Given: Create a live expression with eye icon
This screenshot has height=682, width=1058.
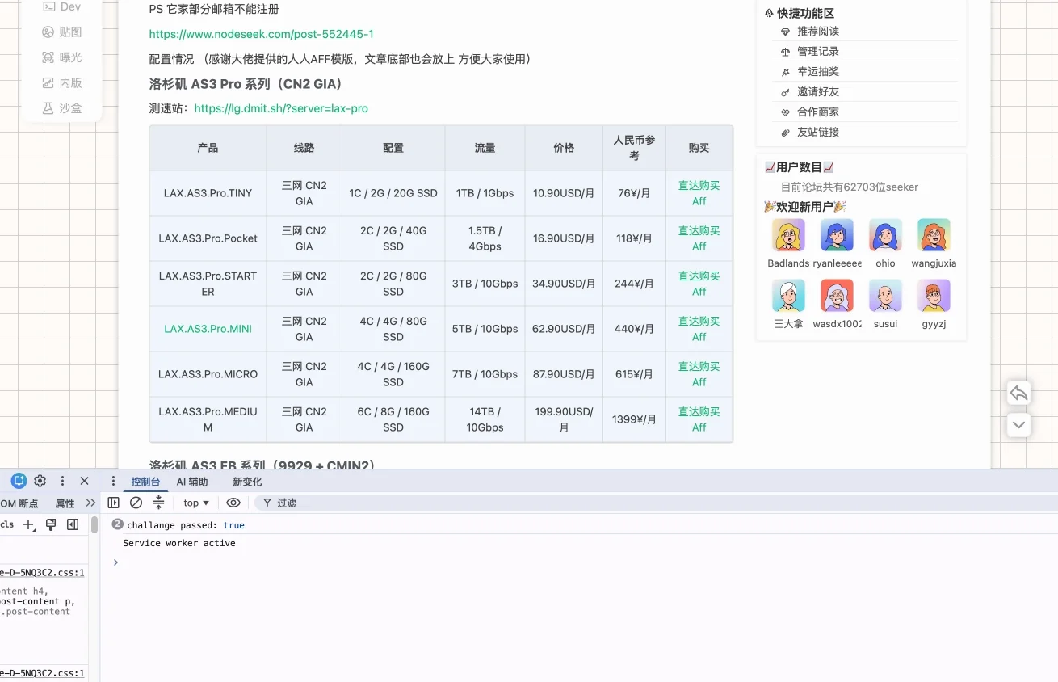Looking at the screenshot, I should pyautogui.click(x=233, y=503).
